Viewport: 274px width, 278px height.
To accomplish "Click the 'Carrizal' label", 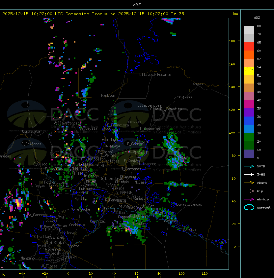I will (x=97, y=221).
